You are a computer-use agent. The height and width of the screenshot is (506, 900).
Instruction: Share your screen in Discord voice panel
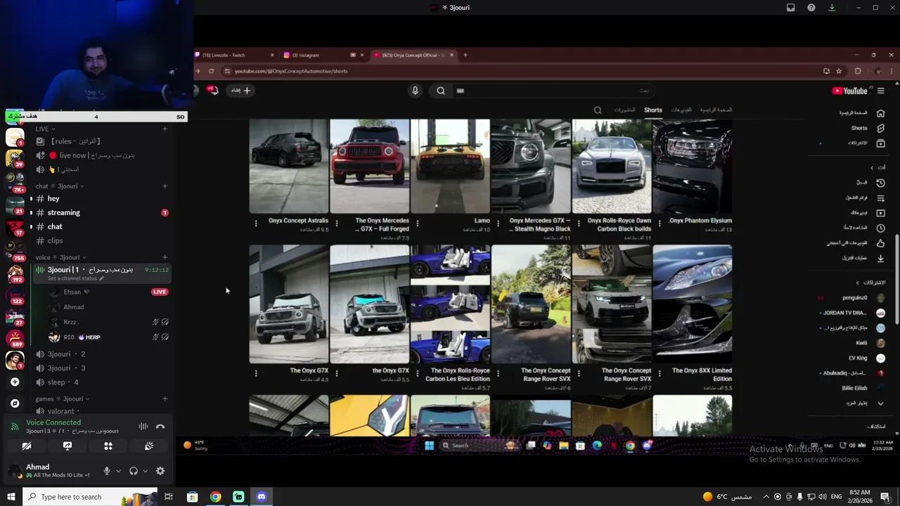pyautogui.click(x=67, y=446)
